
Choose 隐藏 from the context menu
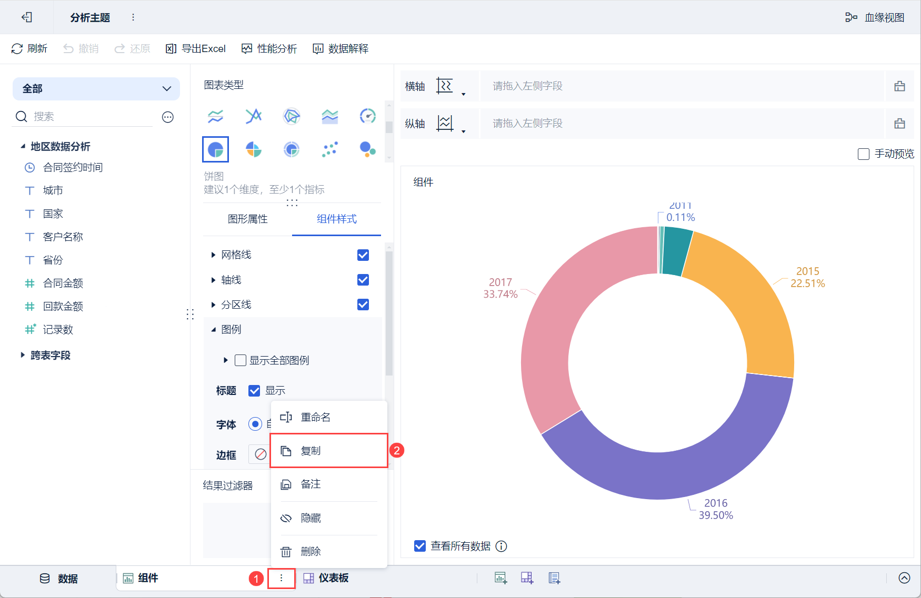pos(329,518)
